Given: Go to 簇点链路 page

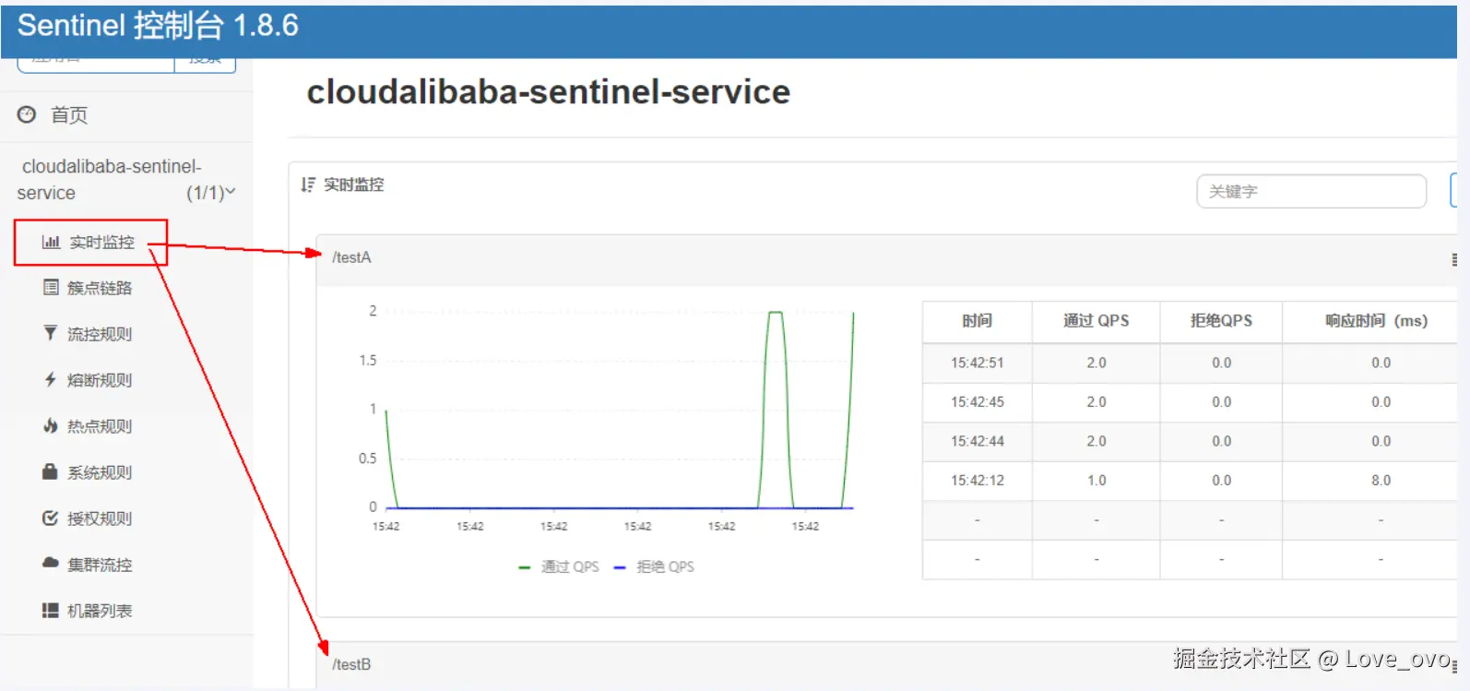Looking at the screenshot, I should click(x=100, y=288).
